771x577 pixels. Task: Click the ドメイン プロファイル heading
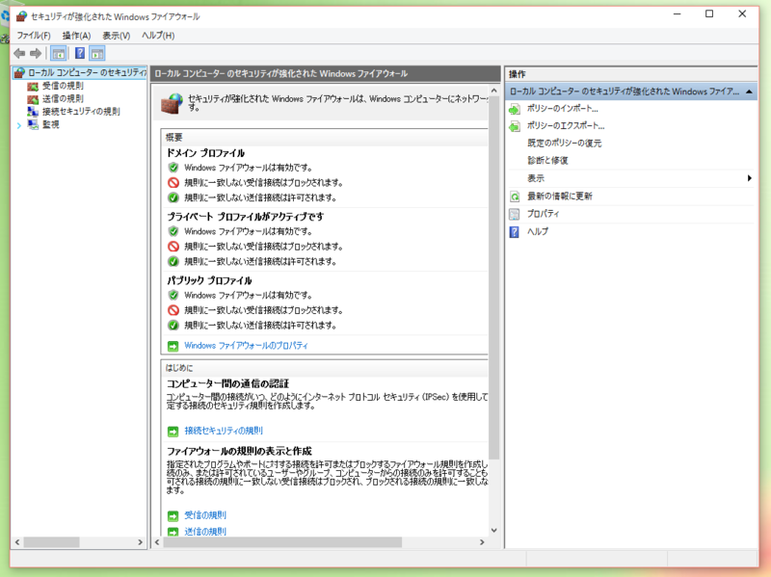205,153
